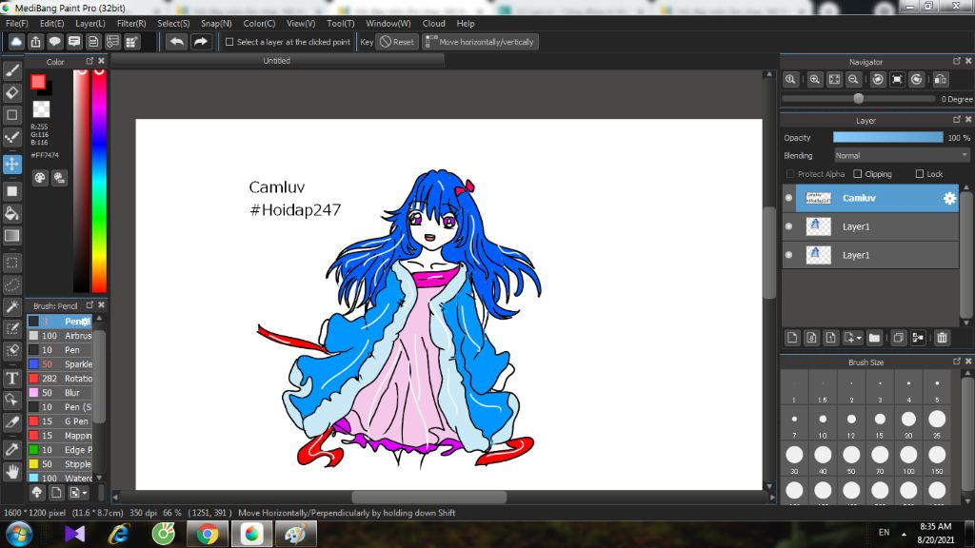The image size is (975, 548).
Task: Undock the Brush panel
Action: point(90,305)
